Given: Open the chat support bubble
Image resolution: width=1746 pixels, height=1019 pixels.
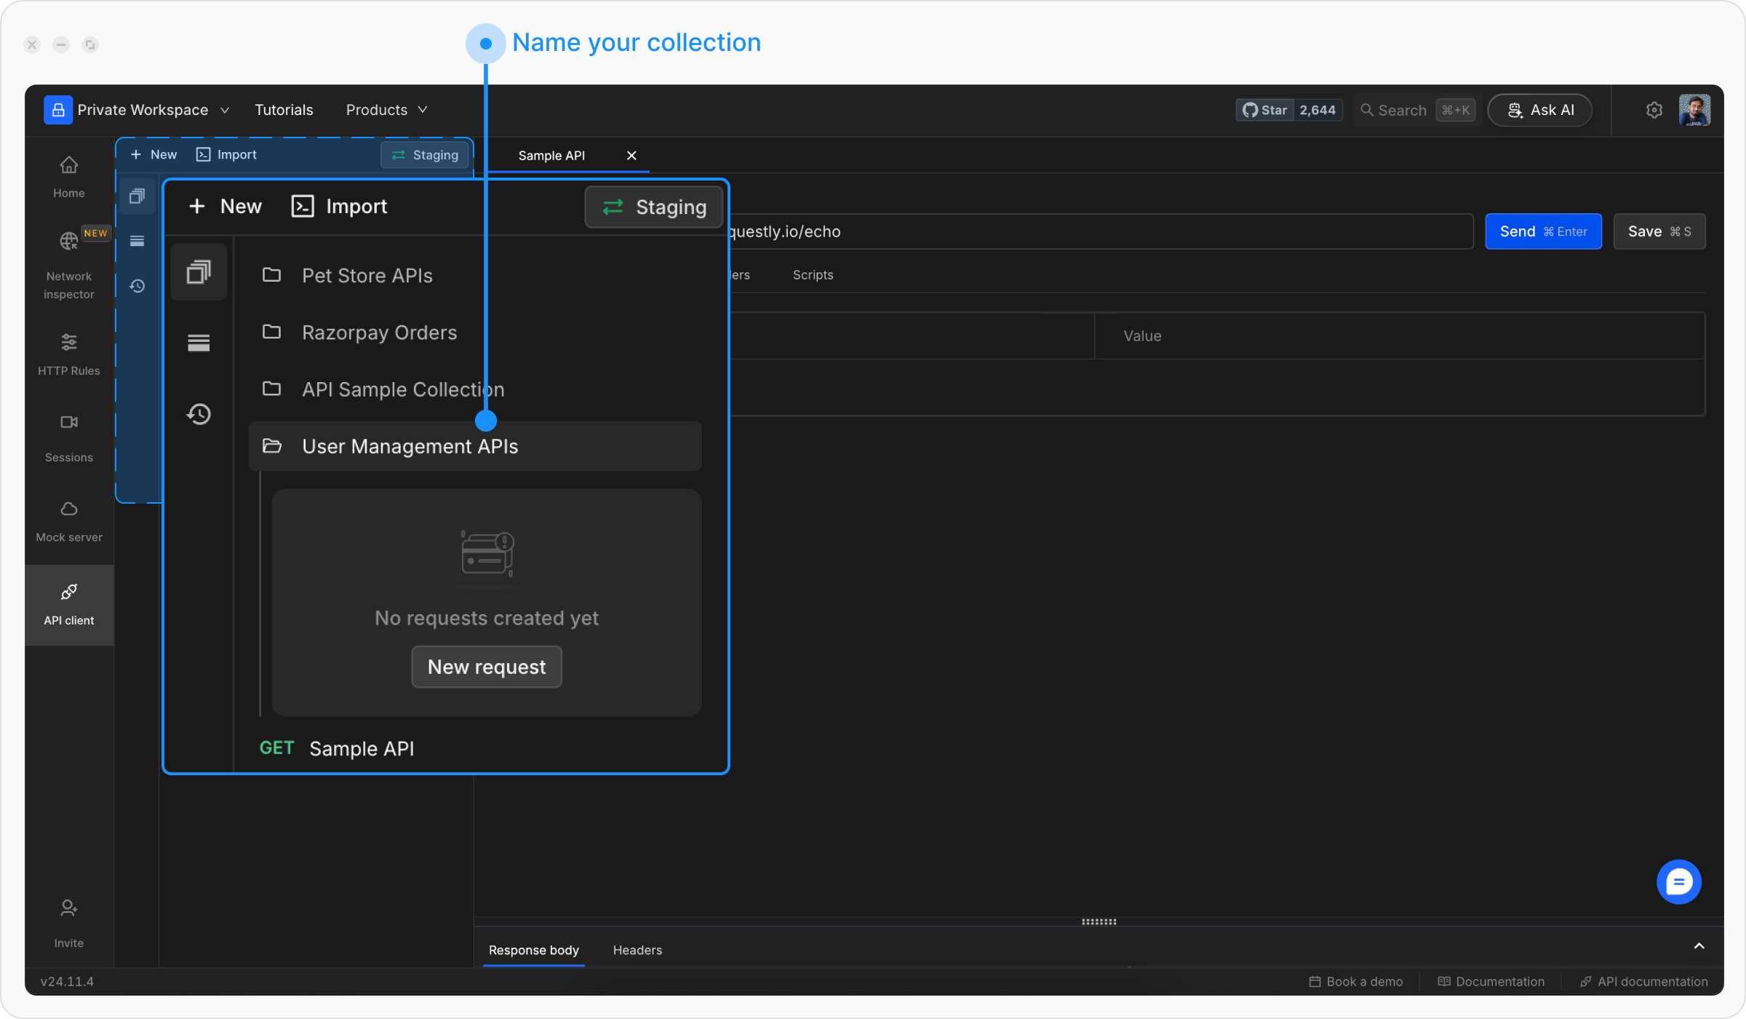Looking at the screenshot, I should tap(1678, 882).
